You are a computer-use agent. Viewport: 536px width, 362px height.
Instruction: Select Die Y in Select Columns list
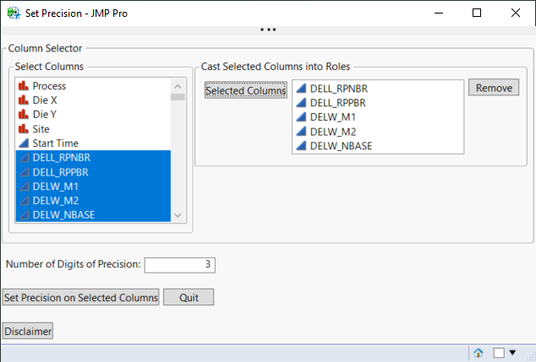tap(45, 115)
